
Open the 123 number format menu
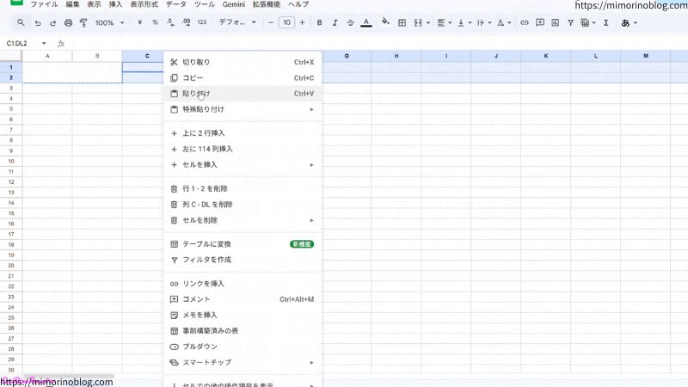pos(202,22)
